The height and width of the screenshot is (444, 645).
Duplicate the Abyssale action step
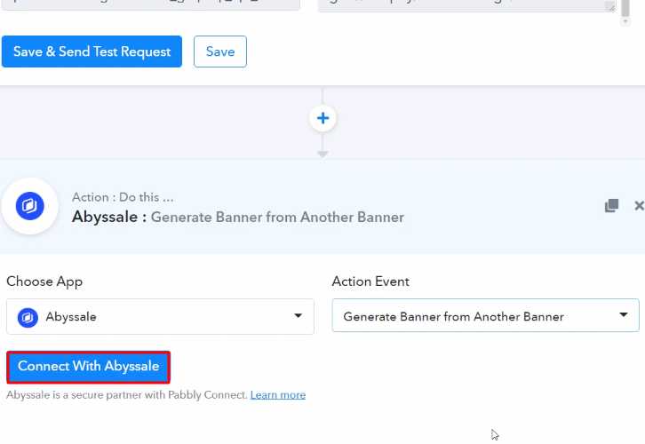pos(611,205)
